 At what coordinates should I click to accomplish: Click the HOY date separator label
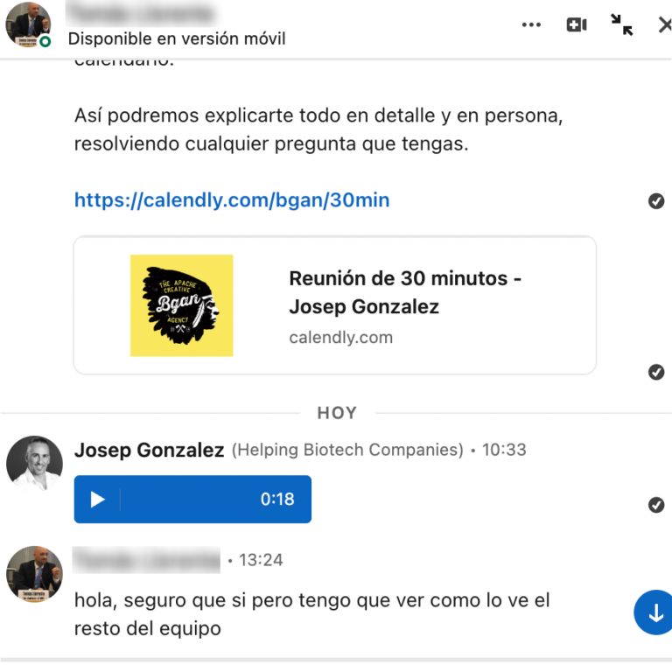point(337,413)
